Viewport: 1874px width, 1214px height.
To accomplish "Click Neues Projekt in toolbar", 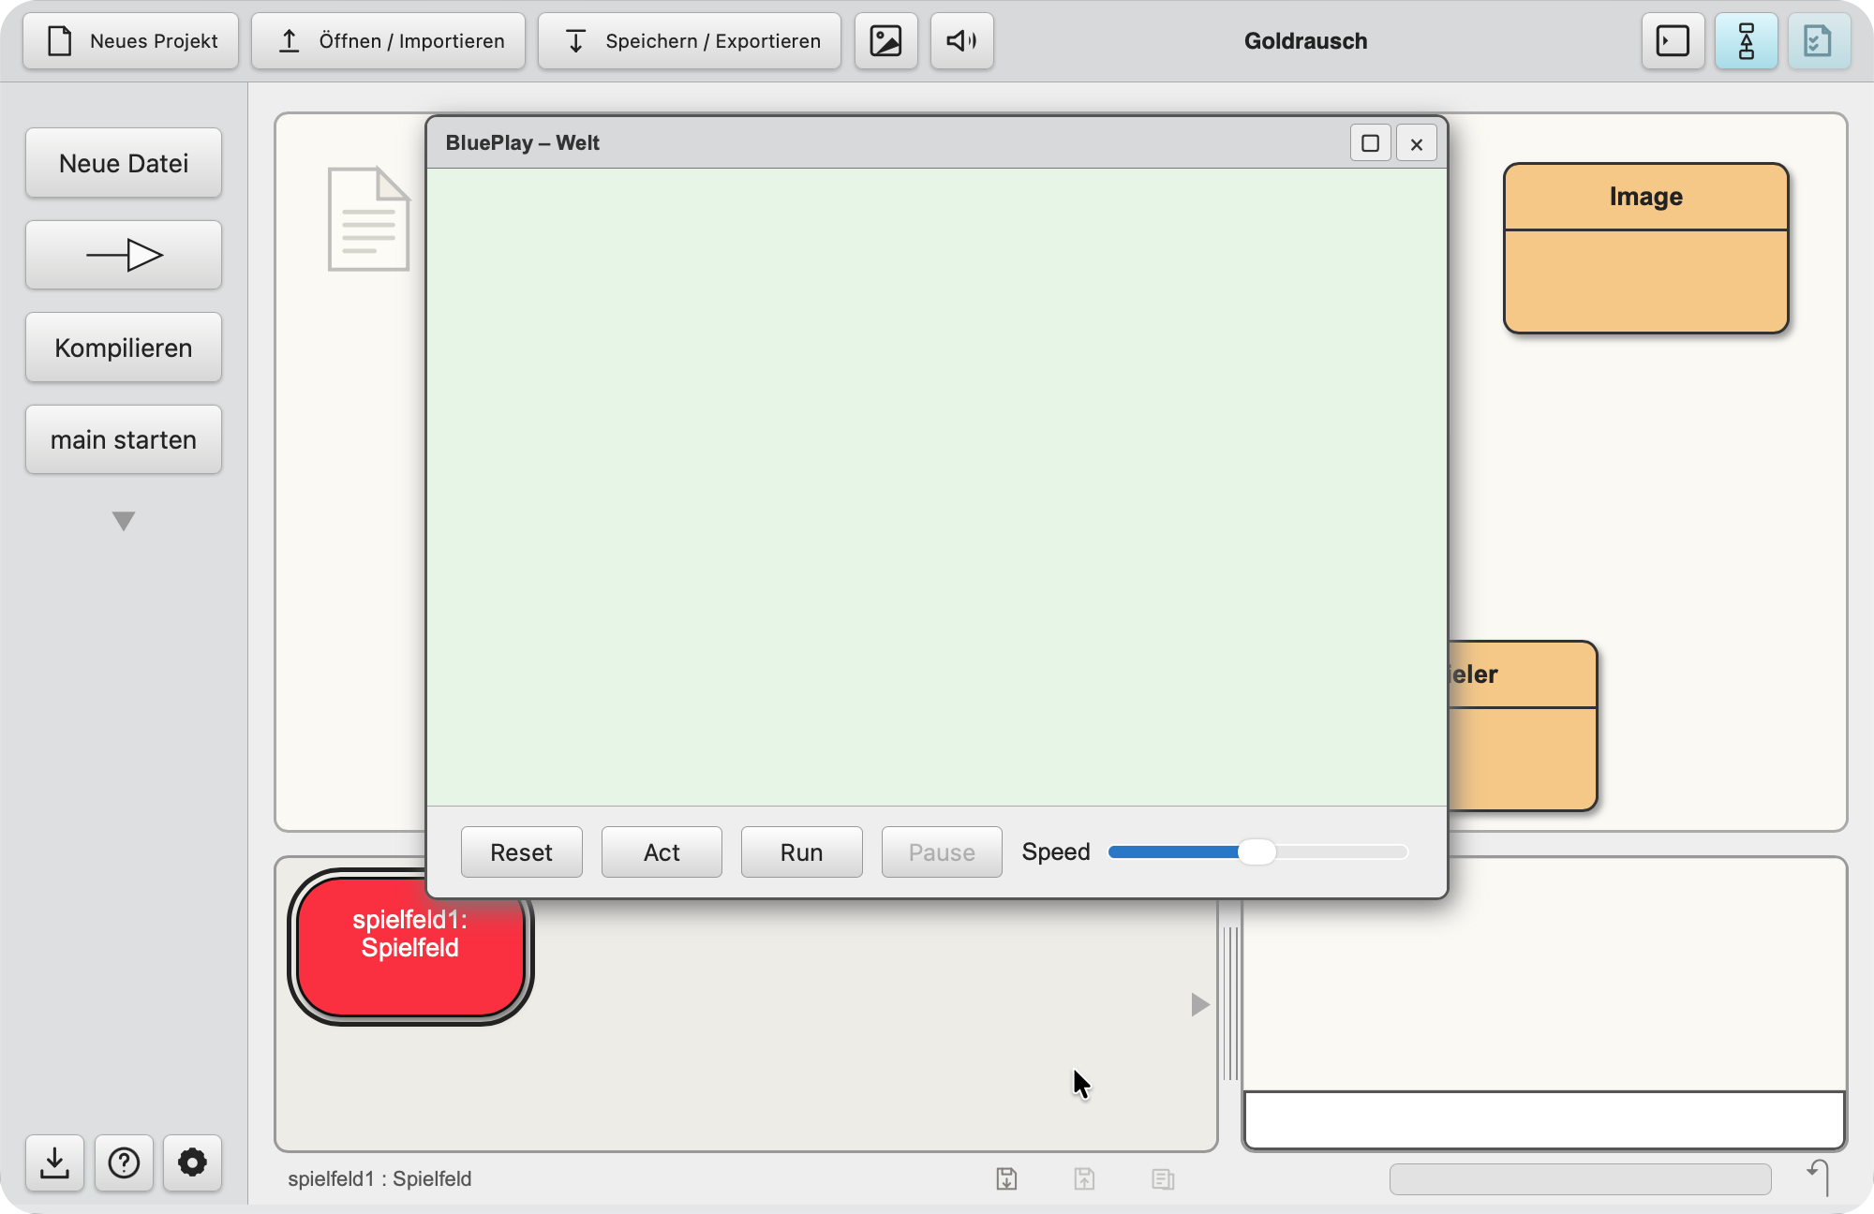I will tap(131, 41).
